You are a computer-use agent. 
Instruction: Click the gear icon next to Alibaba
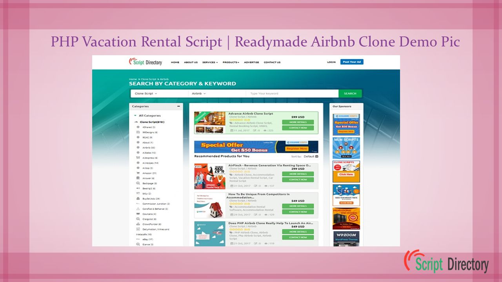pyautogui.click(x=138, y=153)
